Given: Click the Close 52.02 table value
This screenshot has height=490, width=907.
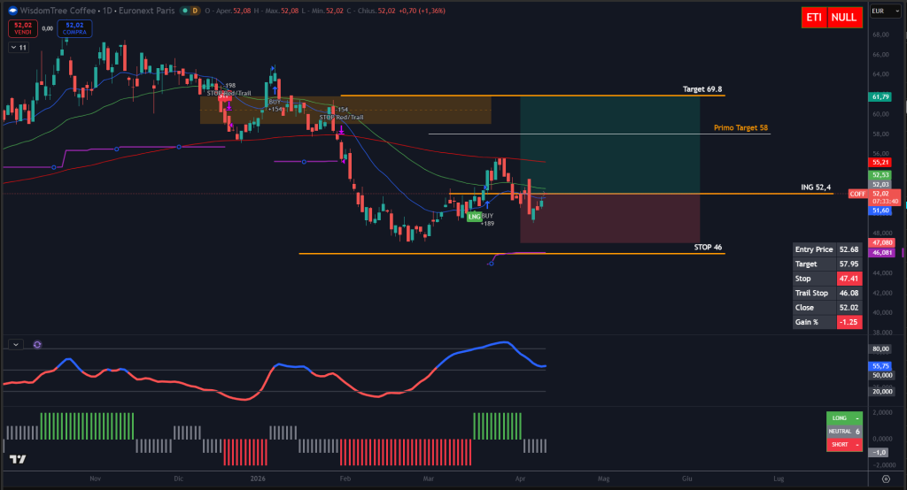Looking at the screenshot, I should tap(849, 308).
